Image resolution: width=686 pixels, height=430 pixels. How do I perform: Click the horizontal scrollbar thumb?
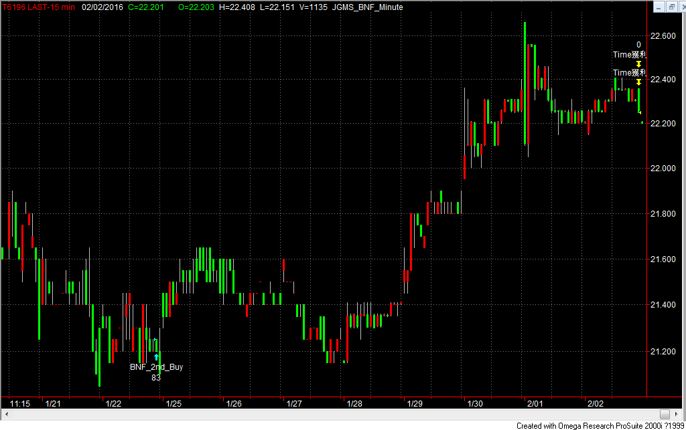point(664,414)
